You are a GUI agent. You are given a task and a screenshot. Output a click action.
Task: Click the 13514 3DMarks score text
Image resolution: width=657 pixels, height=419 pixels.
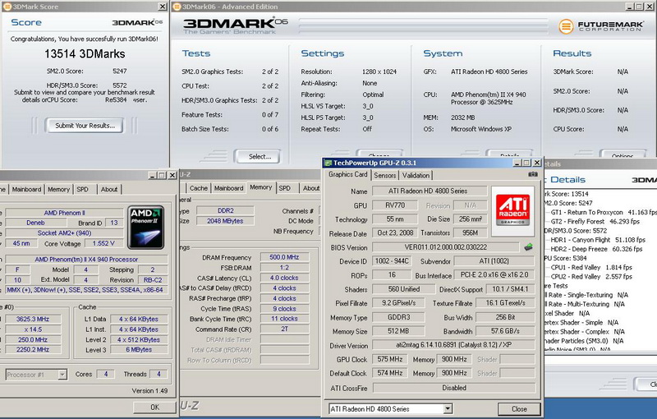(x=85, y=53)
